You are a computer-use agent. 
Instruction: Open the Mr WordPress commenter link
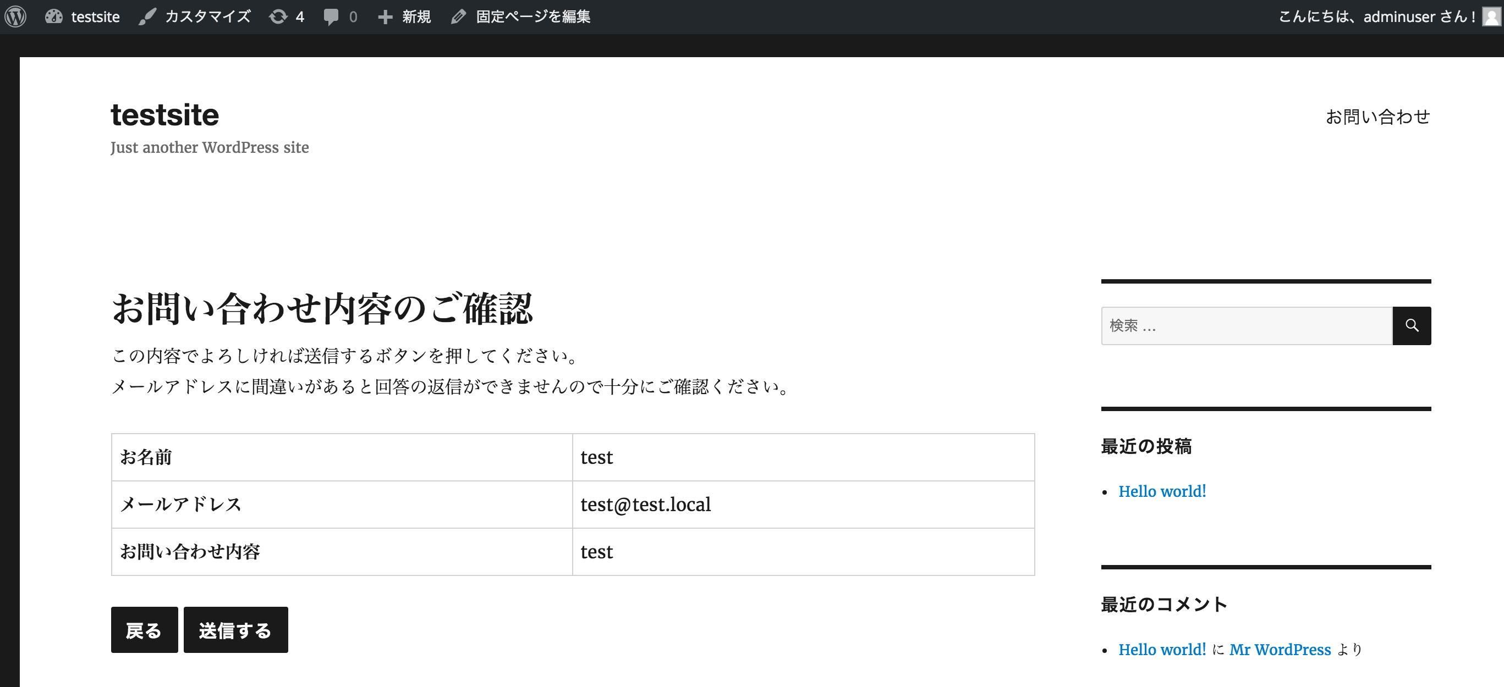pos(1281,650)
